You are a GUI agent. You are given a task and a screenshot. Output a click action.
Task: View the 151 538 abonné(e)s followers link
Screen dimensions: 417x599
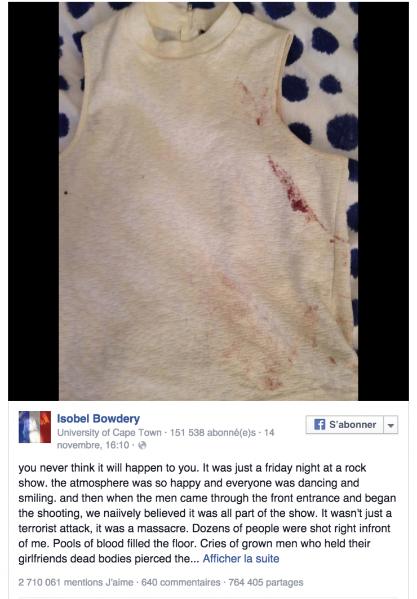[x=212, y=432]
